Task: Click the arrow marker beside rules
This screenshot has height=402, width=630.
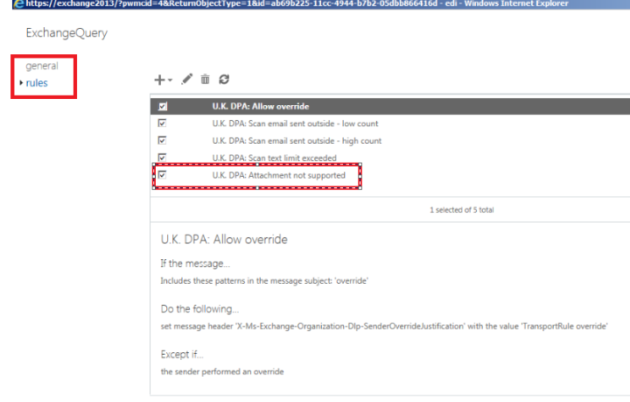Action: pyautogui.click(x=21, y=83)
